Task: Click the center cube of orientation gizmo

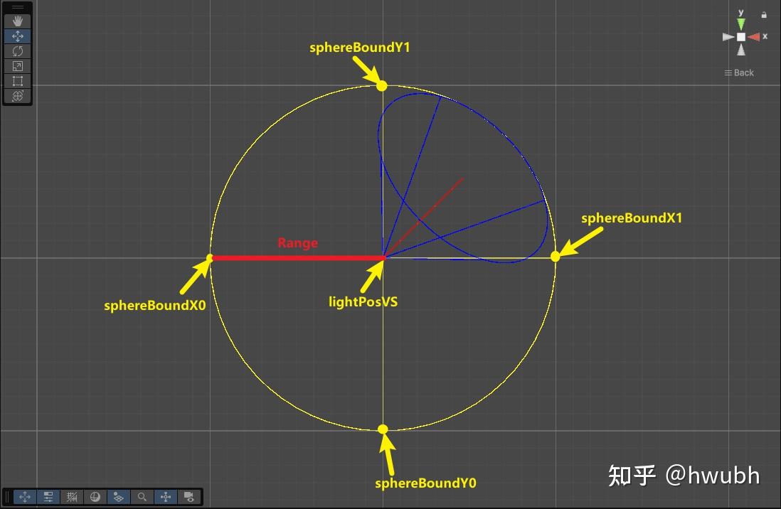Action: click(741, 37)
